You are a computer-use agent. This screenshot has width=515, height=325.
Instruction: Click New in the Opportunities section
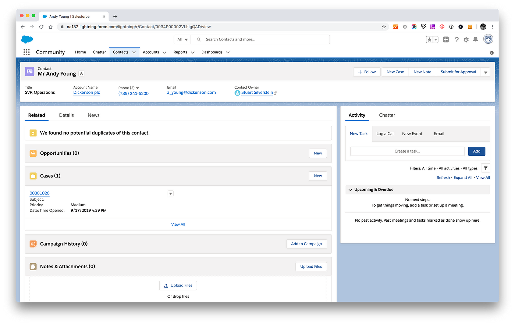(x=318, y=153)
